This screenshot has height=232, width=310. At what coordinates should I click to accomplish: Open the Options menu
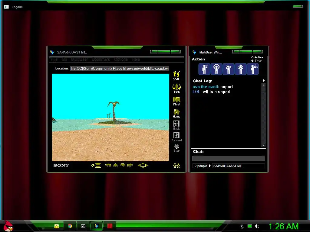[121, 59]
